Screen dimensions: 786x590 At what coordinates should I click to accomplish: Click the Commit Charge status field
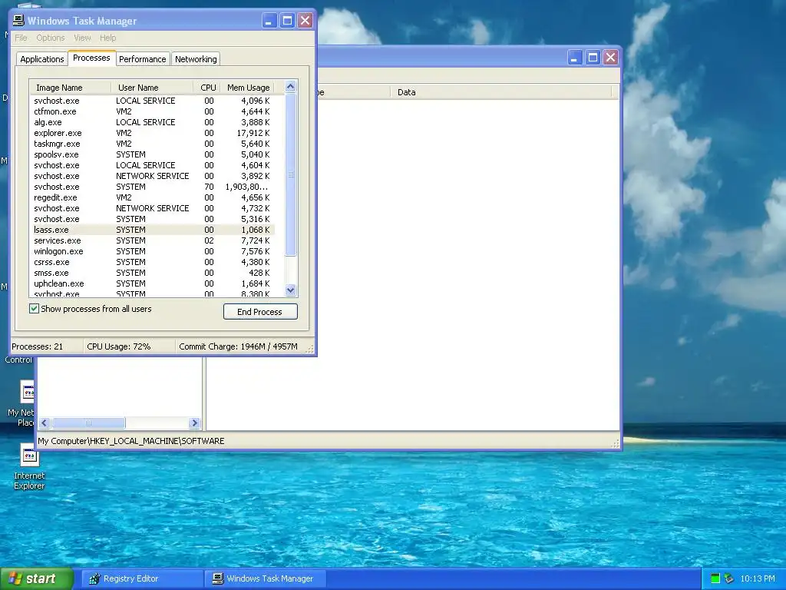239,346
